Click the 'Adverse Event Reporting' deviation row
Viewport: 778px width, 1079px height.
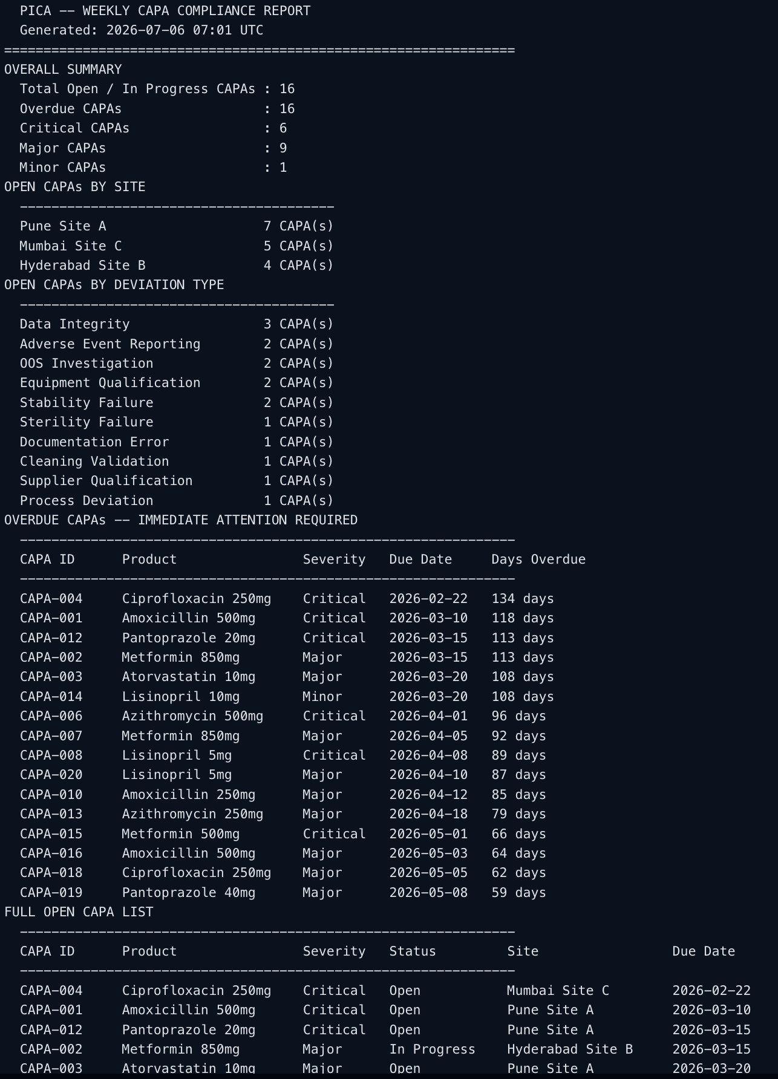pyautogui.click(x=177, y=344)
